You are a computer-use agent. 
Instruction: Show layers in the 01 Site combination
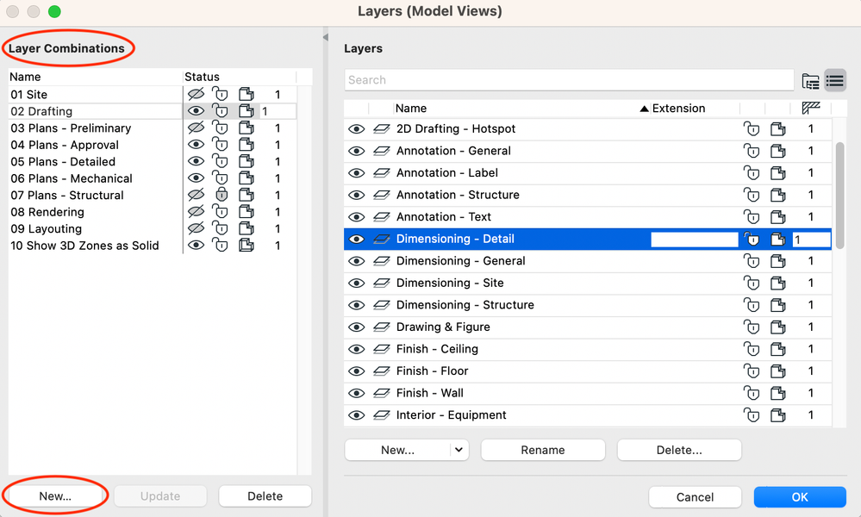coord(196,95)
